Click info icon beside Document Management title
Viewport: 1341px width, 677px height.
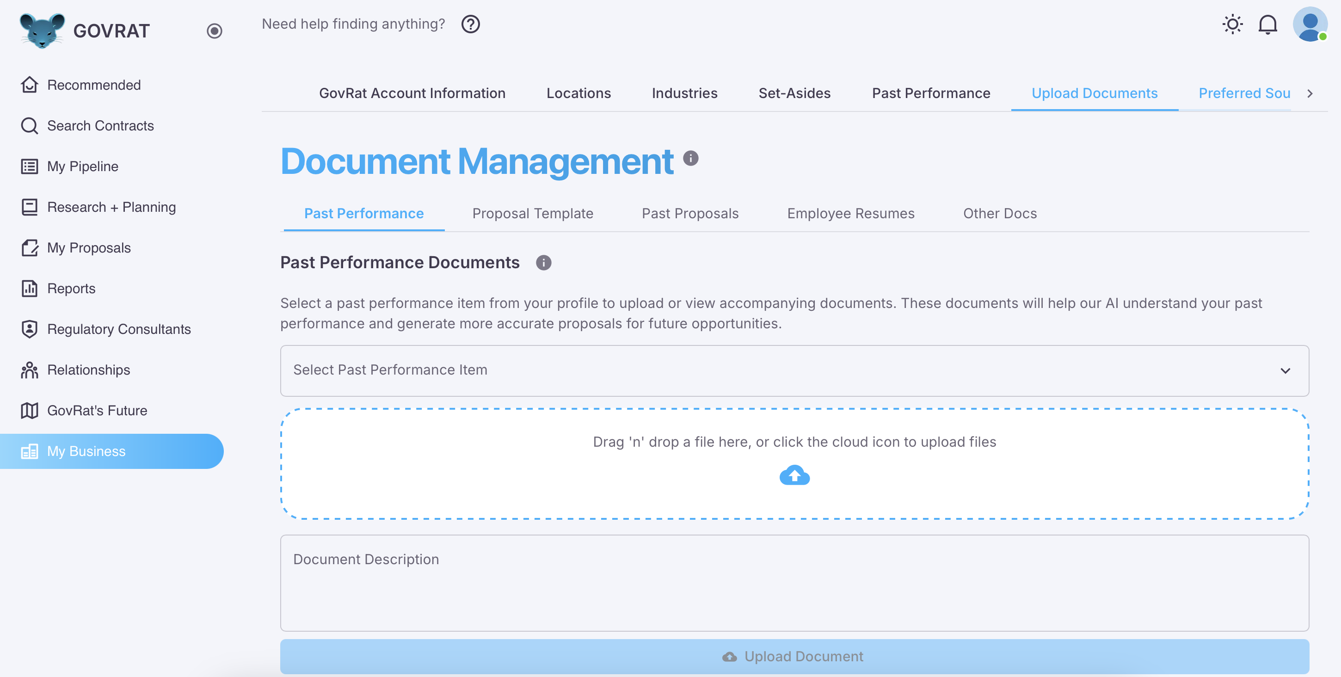pyautogui.click(x=690, y=158)
